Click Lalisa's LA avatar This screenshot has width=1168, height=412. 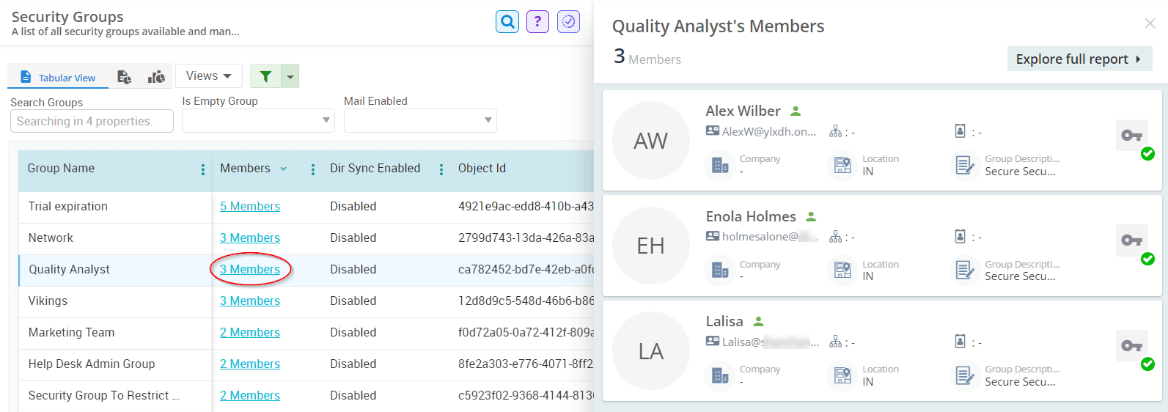pyautogui.click(x=650, y=351)
